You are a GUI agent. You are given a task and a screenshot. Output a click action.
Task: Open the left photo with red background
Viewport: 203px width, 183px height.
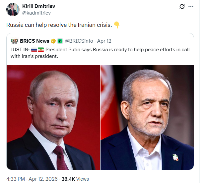coord(53,117)
